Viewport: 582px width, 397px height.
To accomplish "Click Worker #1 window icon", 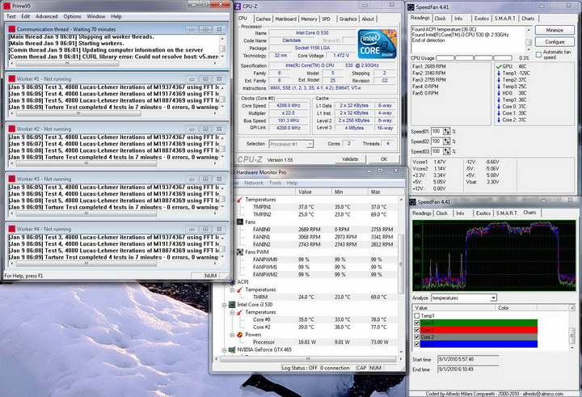I will tap(12, 78).
